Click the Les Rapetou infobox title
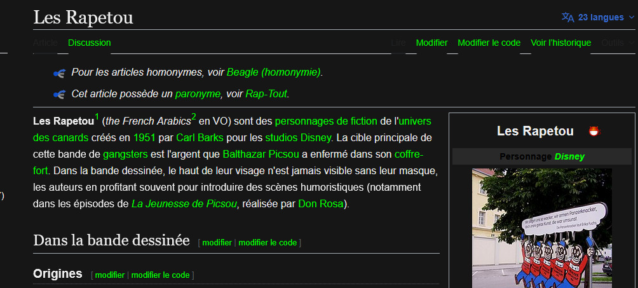 (x=536, y=131)
